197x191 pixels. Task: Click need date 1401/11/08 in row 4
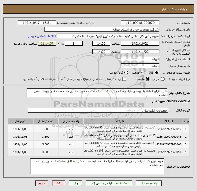20,152
